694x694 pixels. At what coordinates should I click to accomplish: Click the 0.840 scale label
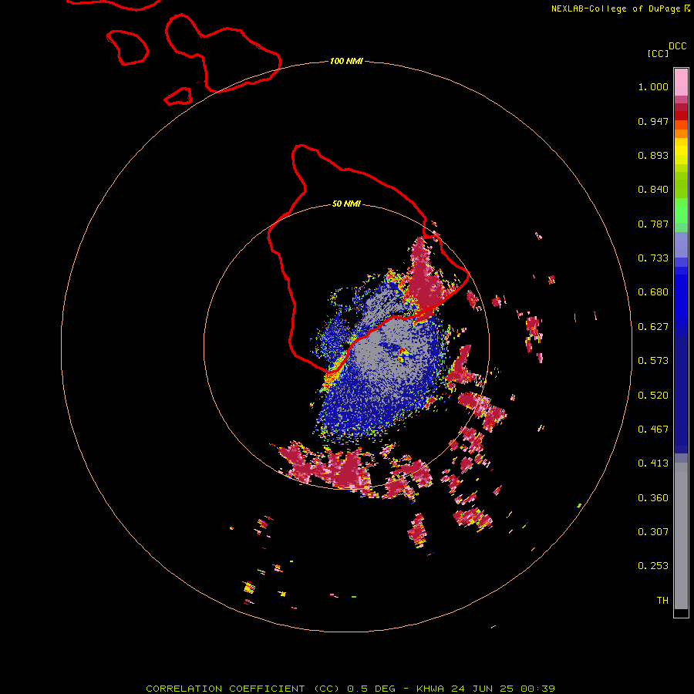point(653,190)
